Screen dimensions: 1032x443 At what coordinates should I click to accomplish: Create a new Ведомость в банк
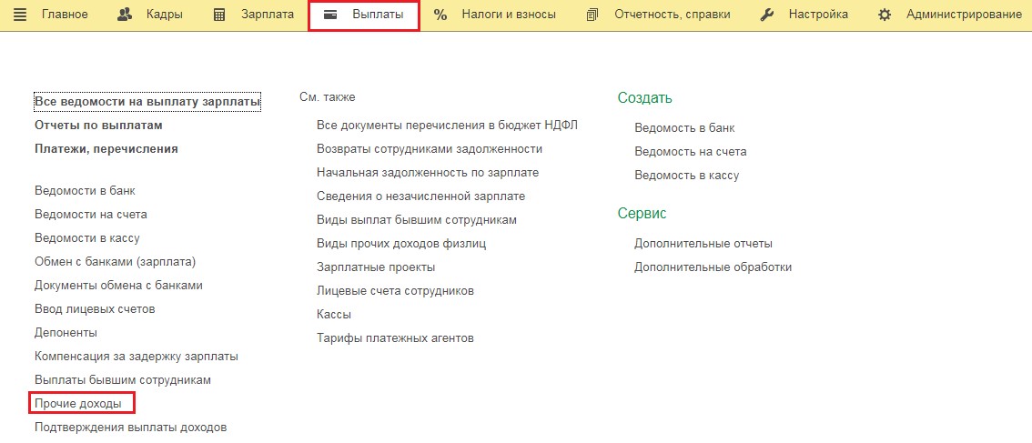684,128
